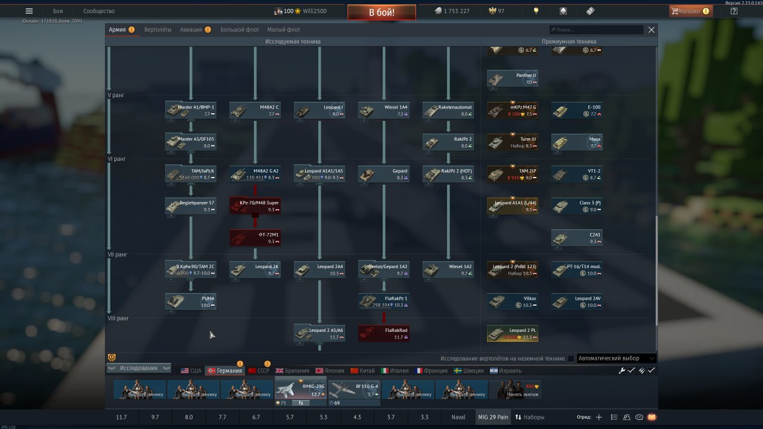Open the Автоматический выбор dropdown
The height and width of the screenshot is (429, 763).
[x=616, y=359]
